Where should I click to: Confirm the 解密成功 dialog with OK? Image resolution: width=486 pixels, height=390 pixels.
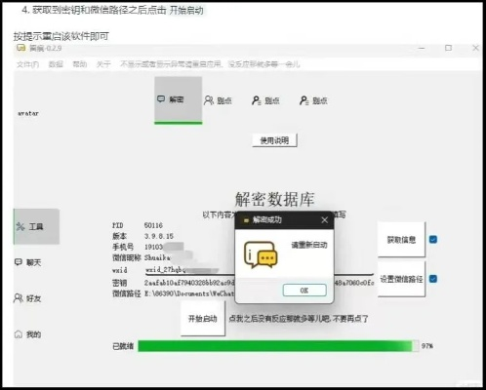pos(304,291)
